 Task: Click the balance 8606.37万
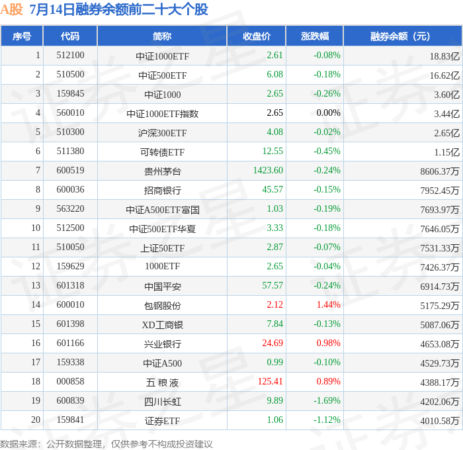click(440, 171)
